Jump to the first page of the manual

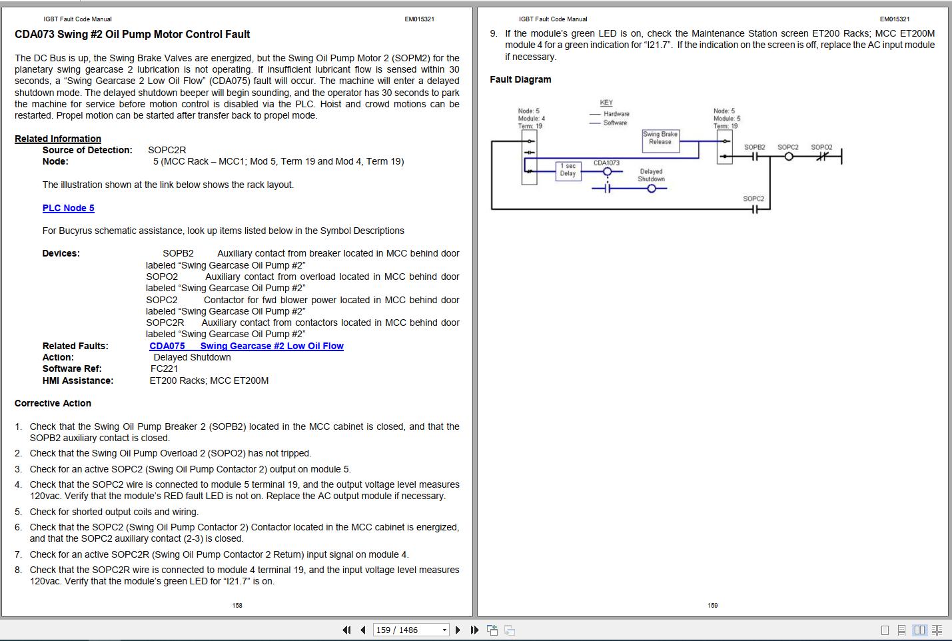coord(346,630)
